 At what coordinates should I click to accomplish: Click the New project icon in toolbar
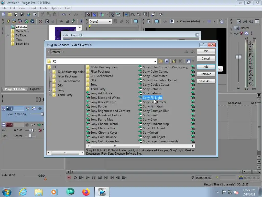(x=4, y=14)
